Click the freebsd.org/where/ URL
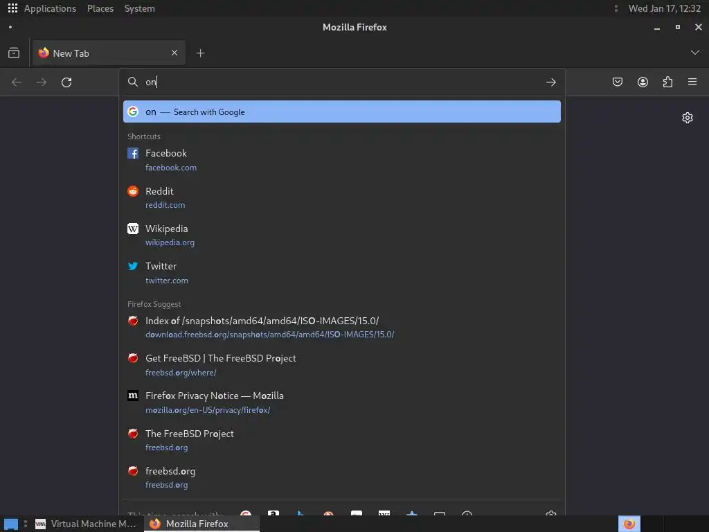This screenshot has height=532, width=709. (x=181, y=373)
